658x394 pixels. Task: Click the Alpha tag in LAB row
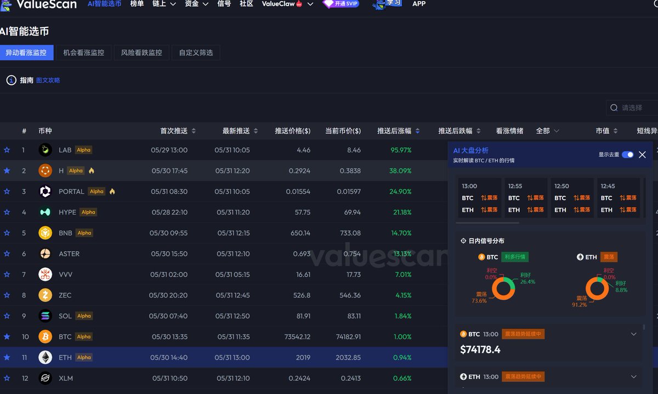pos(83,150)
